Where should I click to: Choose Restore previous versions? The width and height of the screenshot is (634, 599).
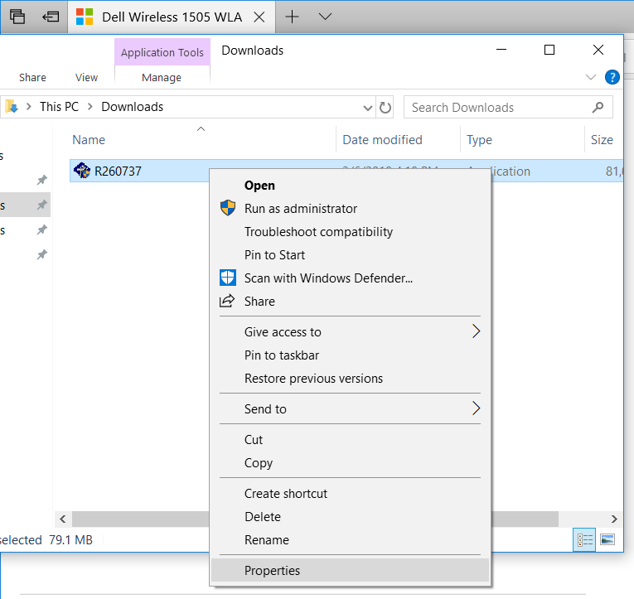(350, 379)
